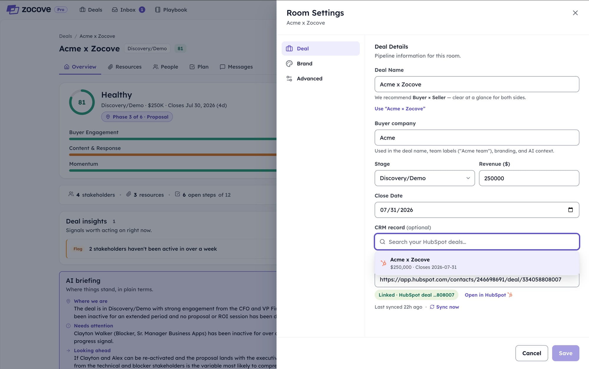Switch to the Plan tab
Screen dimensions: 589x369
pos(199,67)
